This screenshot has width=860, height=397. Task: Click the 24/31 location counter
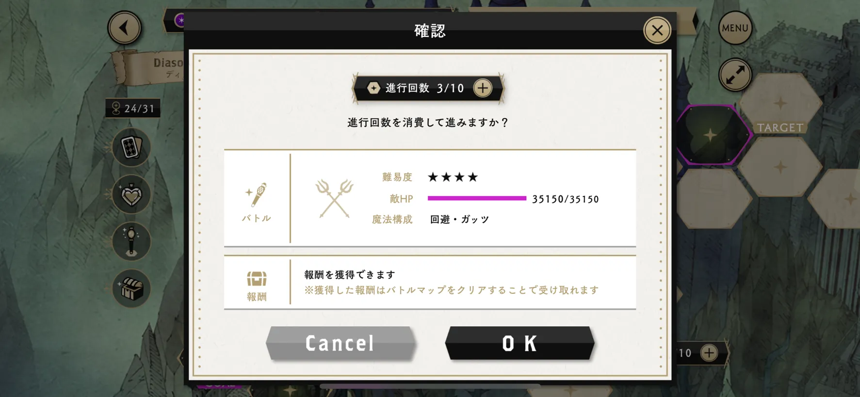(133, 108)
